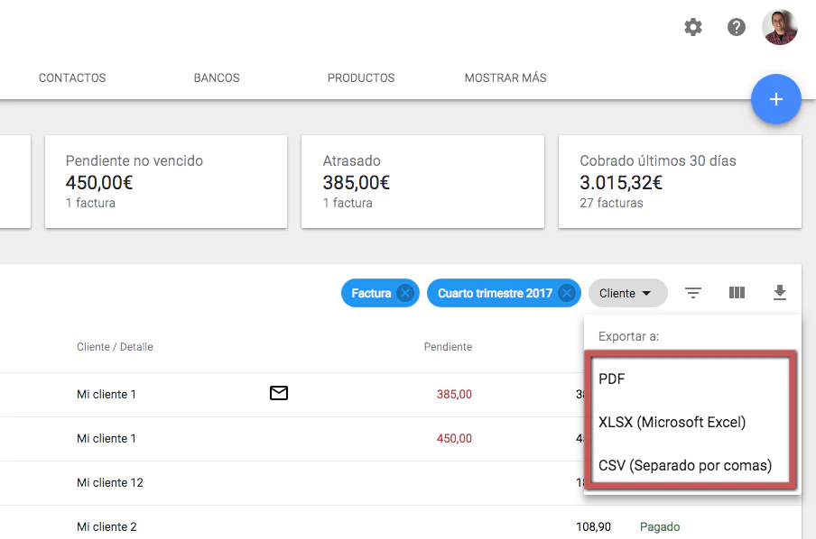
Task: Open the settings gear icon
Action: pyautogui.click(x=693, y=27)
